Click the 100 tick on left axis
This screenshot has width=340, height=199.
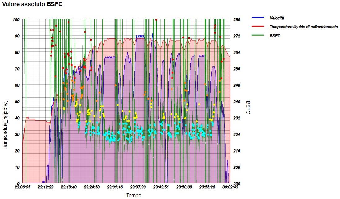[16, 19]
